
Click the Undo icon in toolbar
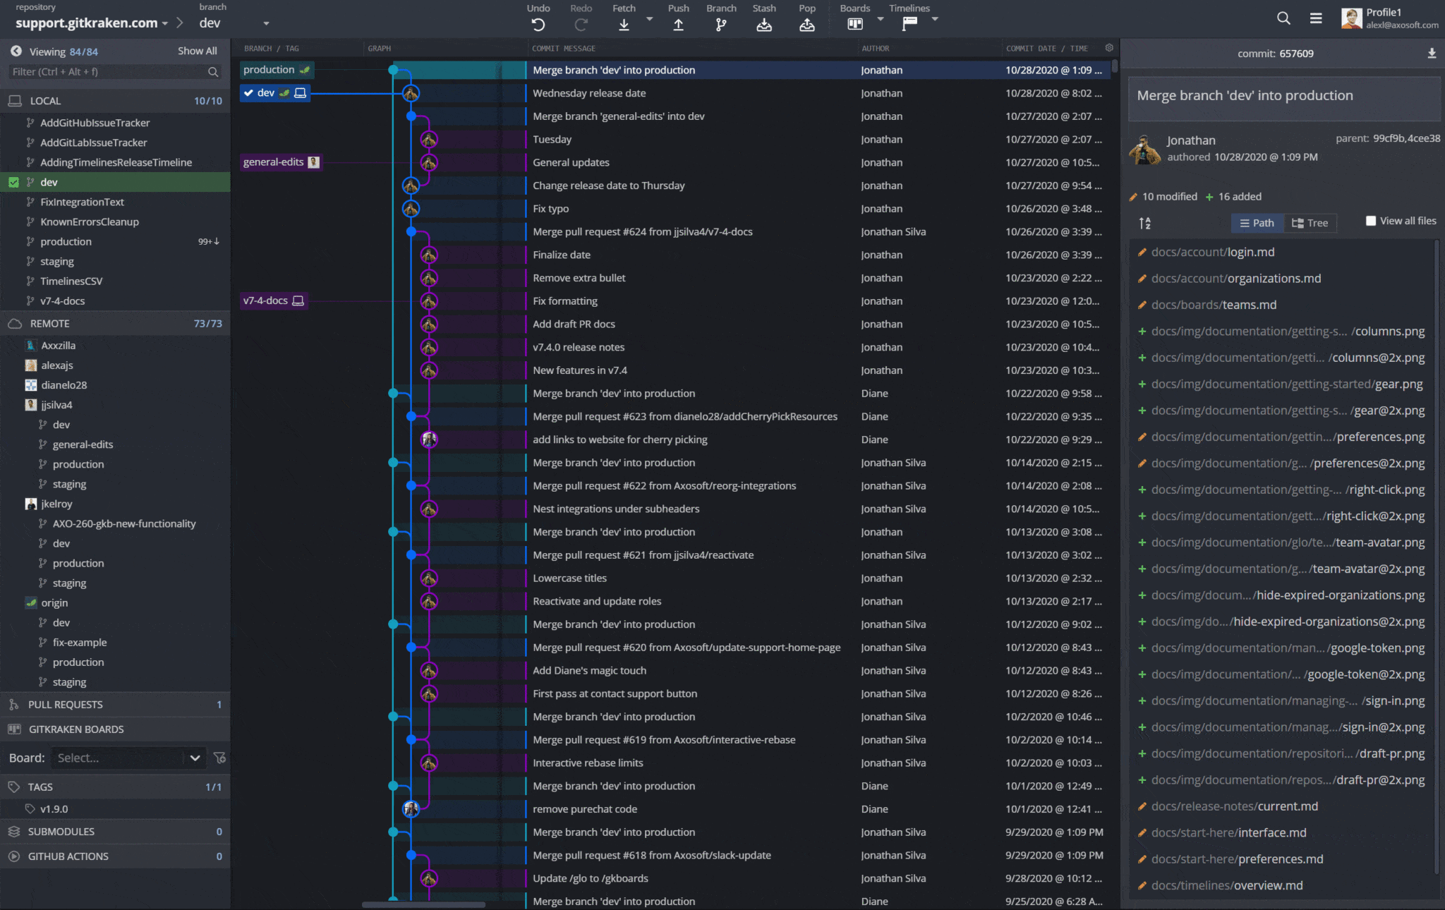point(538,25)
